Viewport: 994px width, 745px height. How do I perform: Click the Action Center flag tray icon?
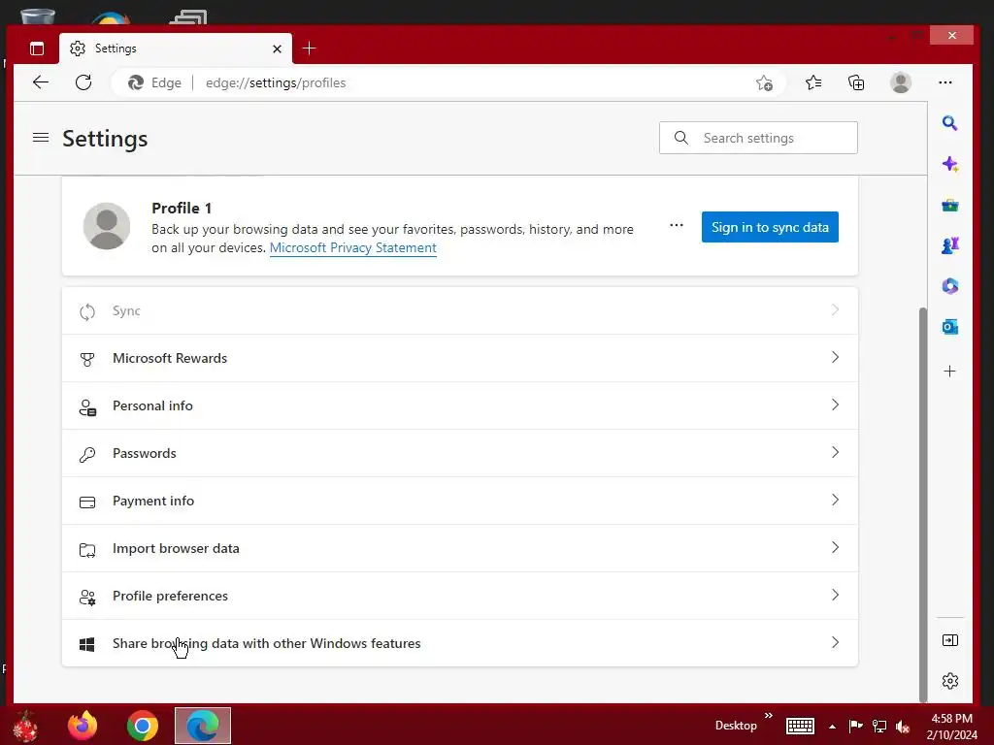[x=855, y=727]
